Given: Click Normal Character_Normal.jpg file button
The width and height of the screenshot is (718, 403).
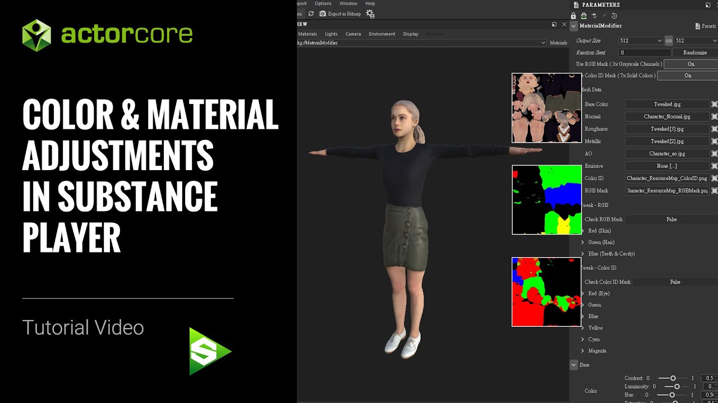Looking at the screenshot, I should [x=667, y=116].
